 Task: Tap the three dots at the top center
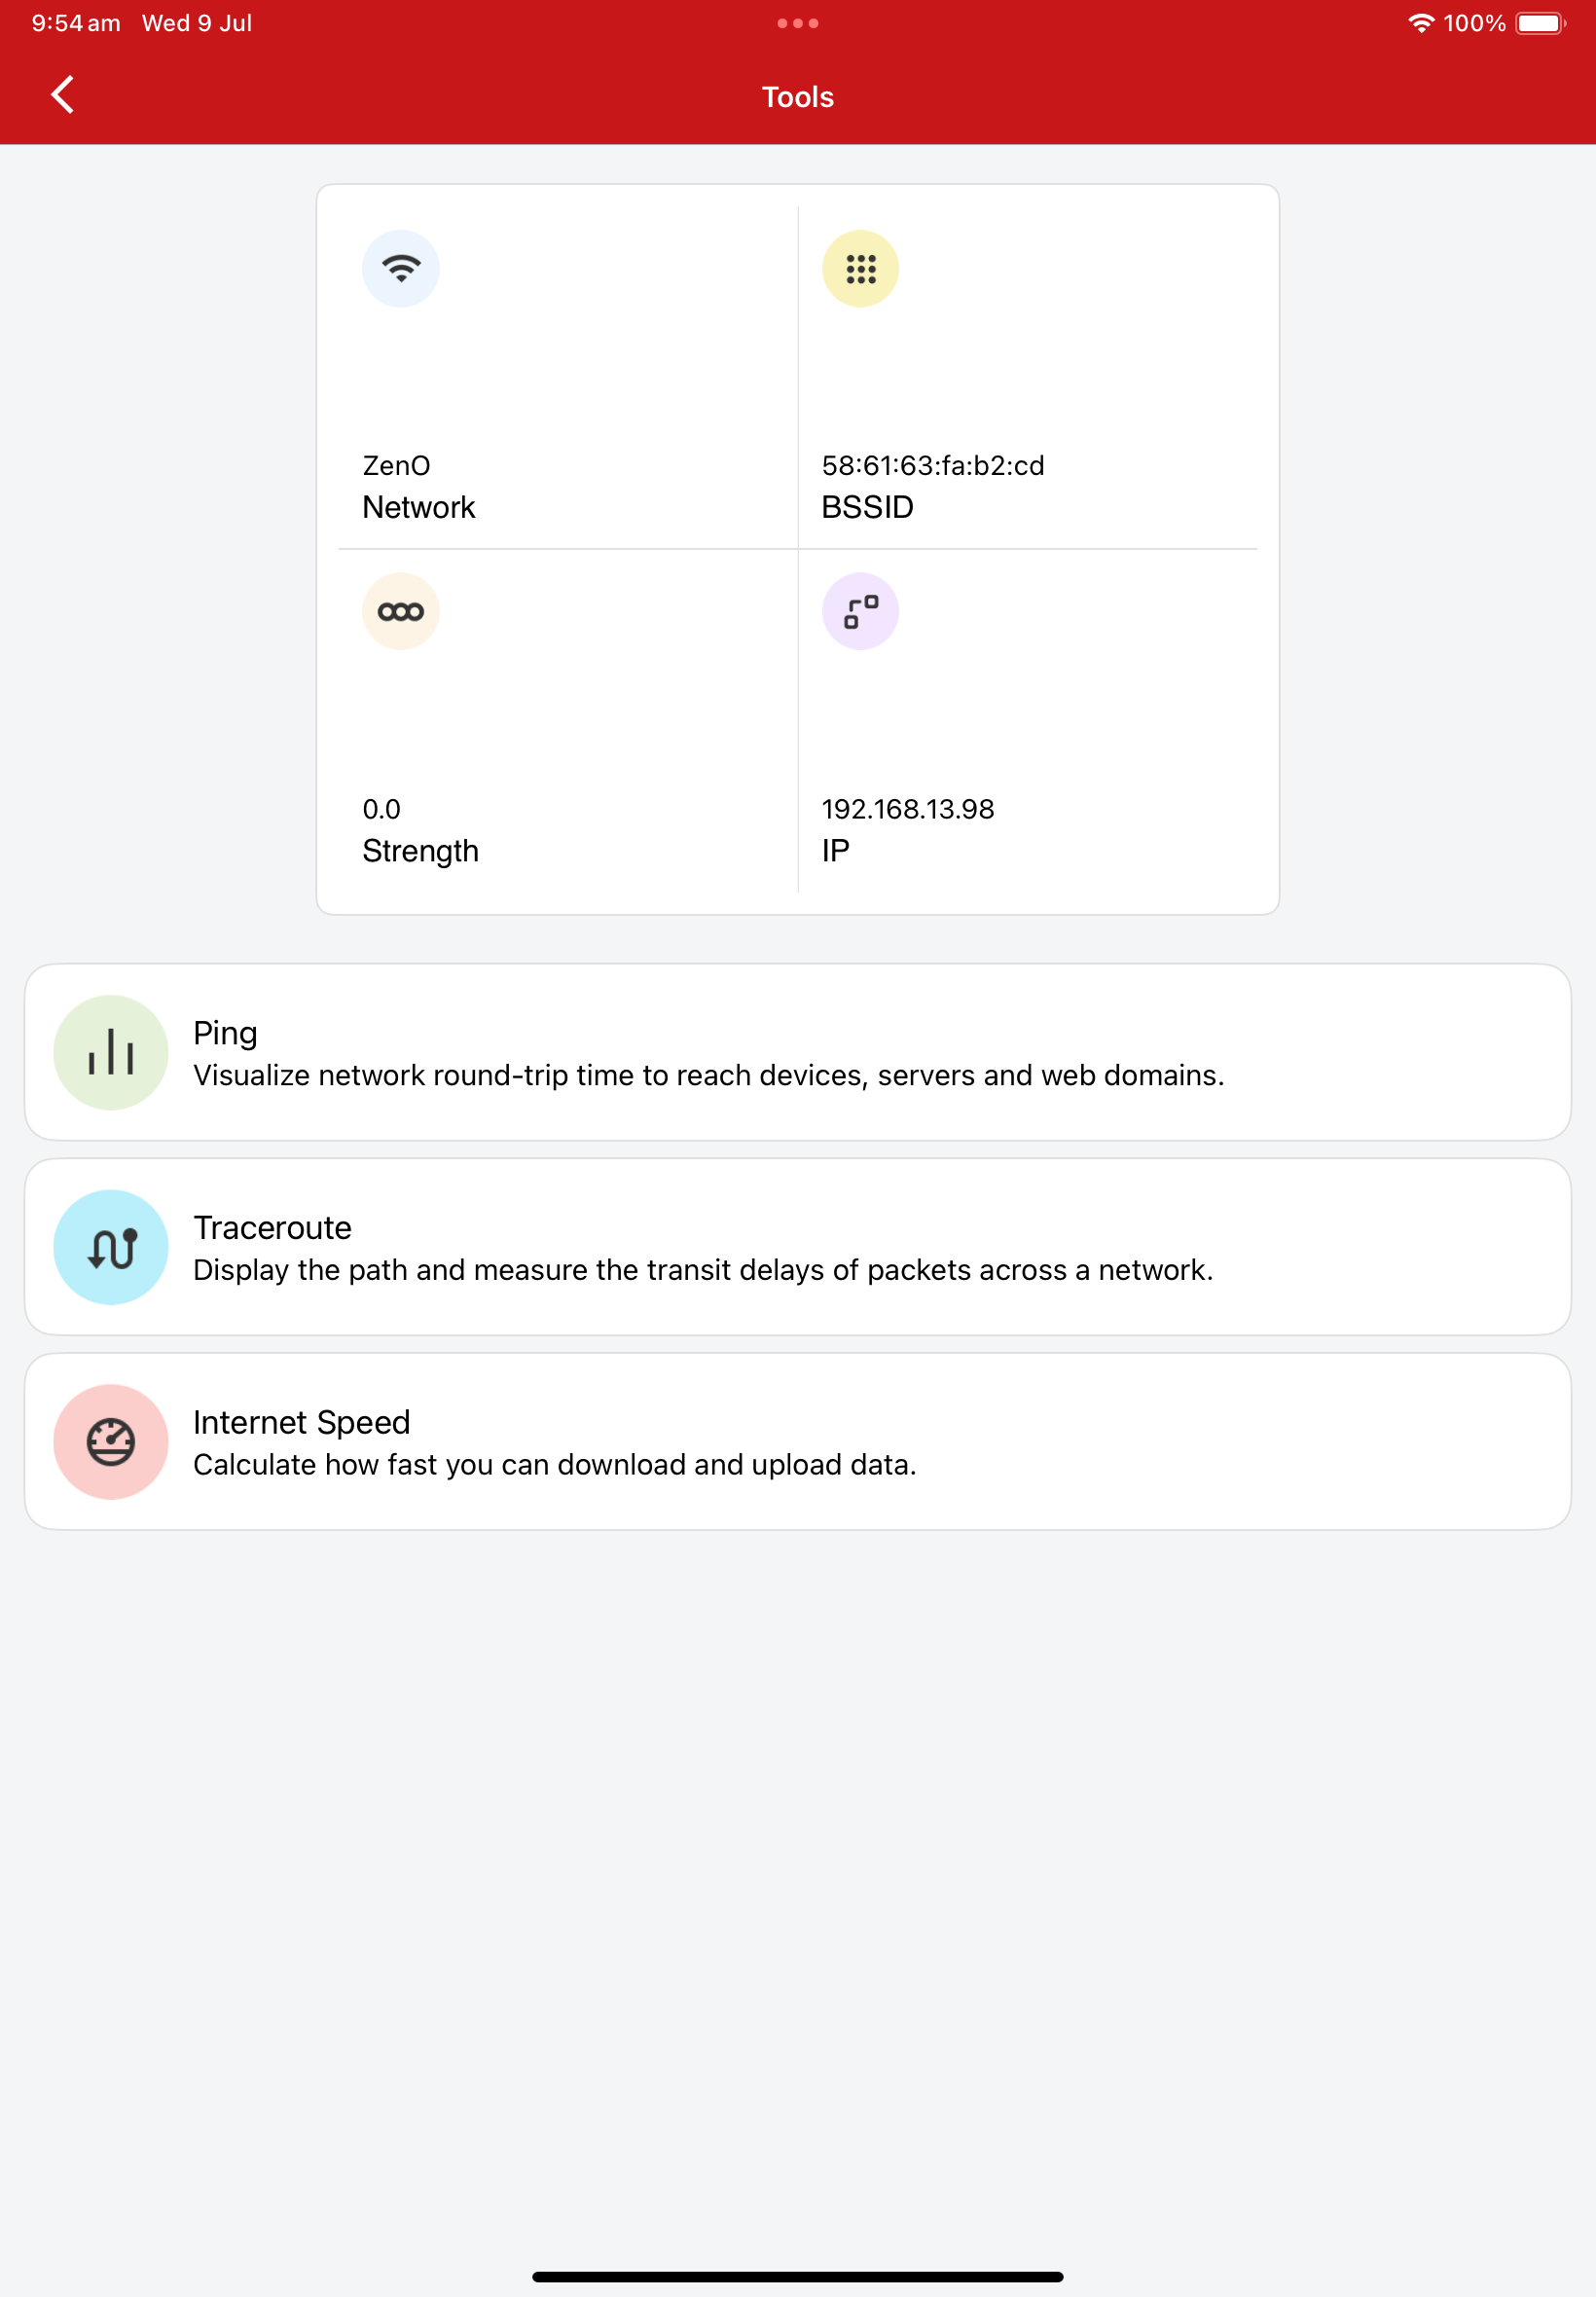pyautogui.click(x=798, y=23)
